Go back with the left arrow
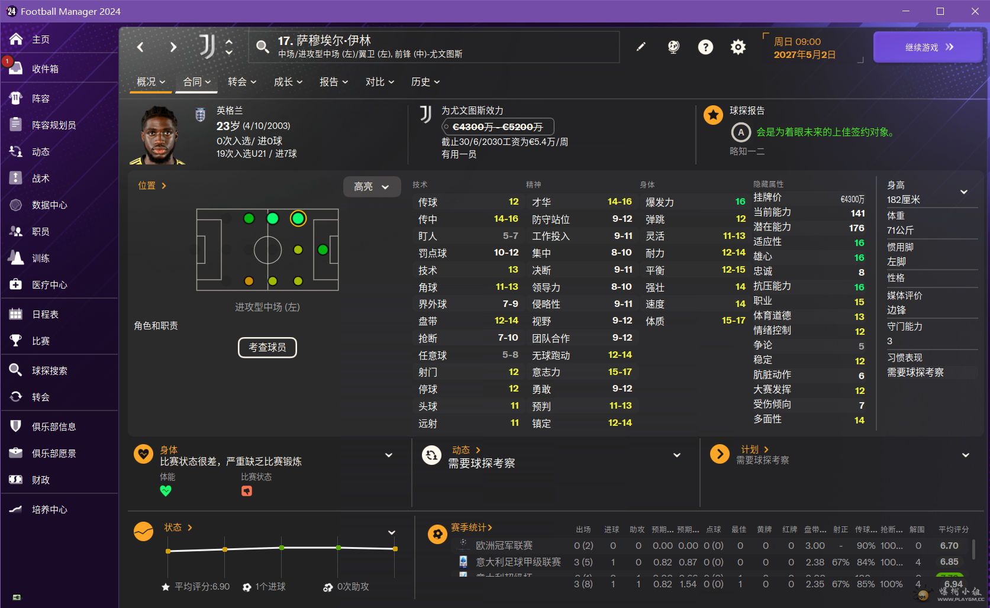Screen dimensions: 990x608 click(x=140, y=47)
